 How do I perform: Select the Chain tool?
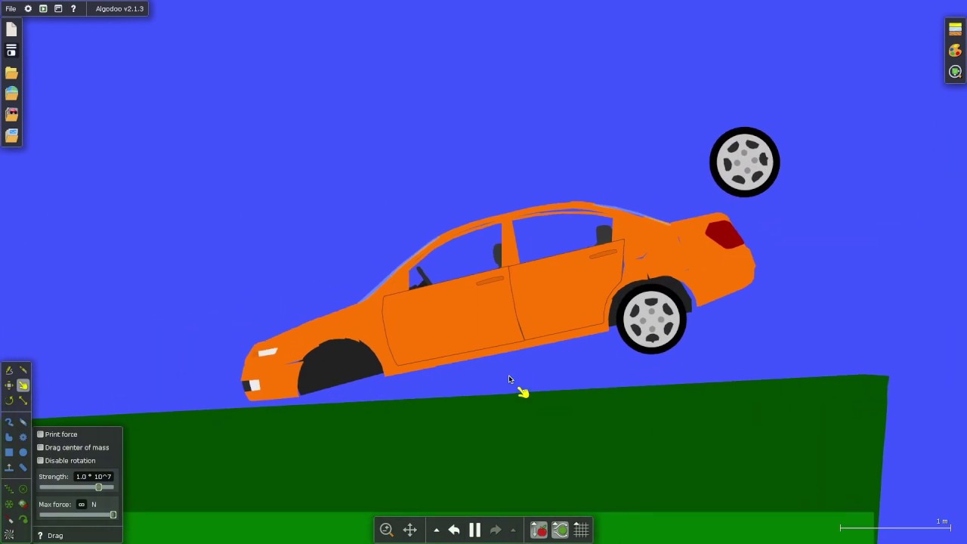point(23,467)
